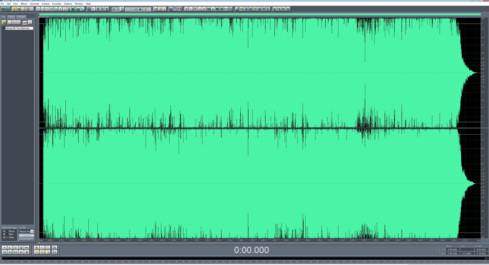Click the large 0:00.000 time display
Screen dimensions: 489x265
[251, 250]
